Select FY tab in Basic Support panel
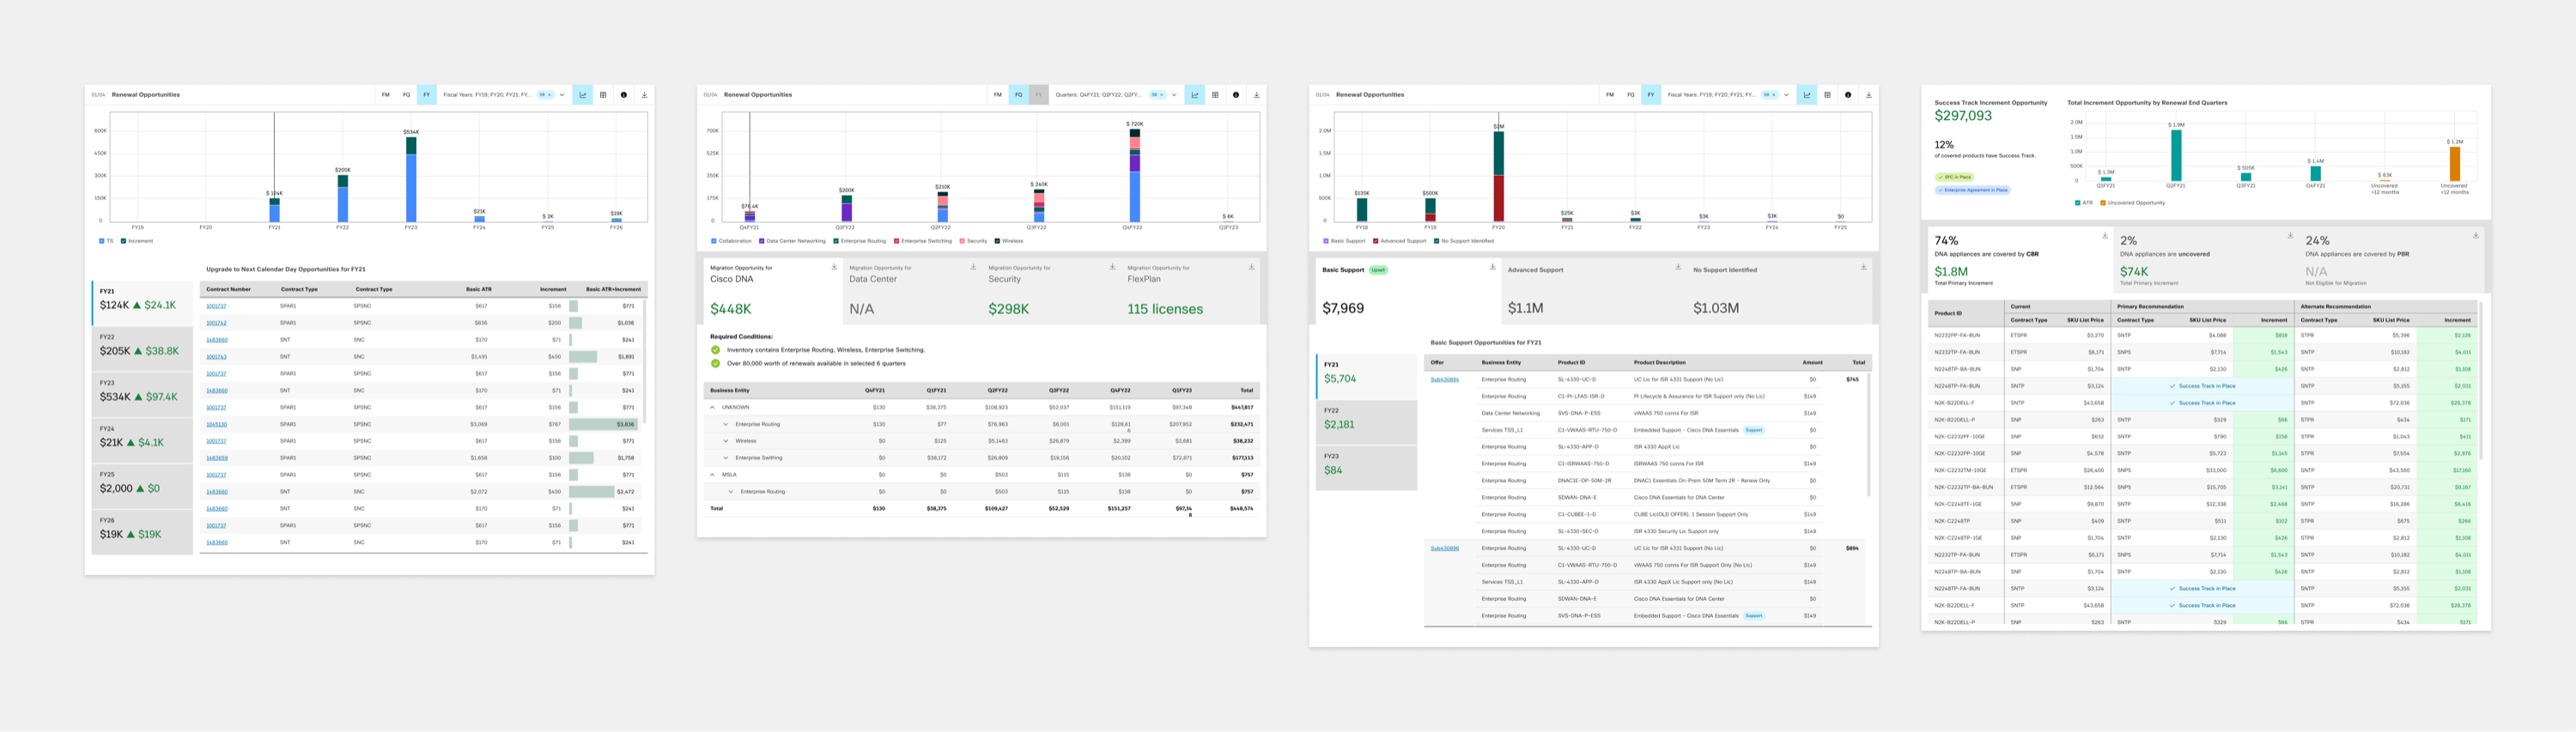 [x=1651, y=95]
